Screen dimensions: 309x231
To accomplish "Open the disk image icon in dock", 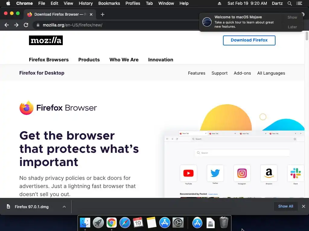I will [210, 223].
